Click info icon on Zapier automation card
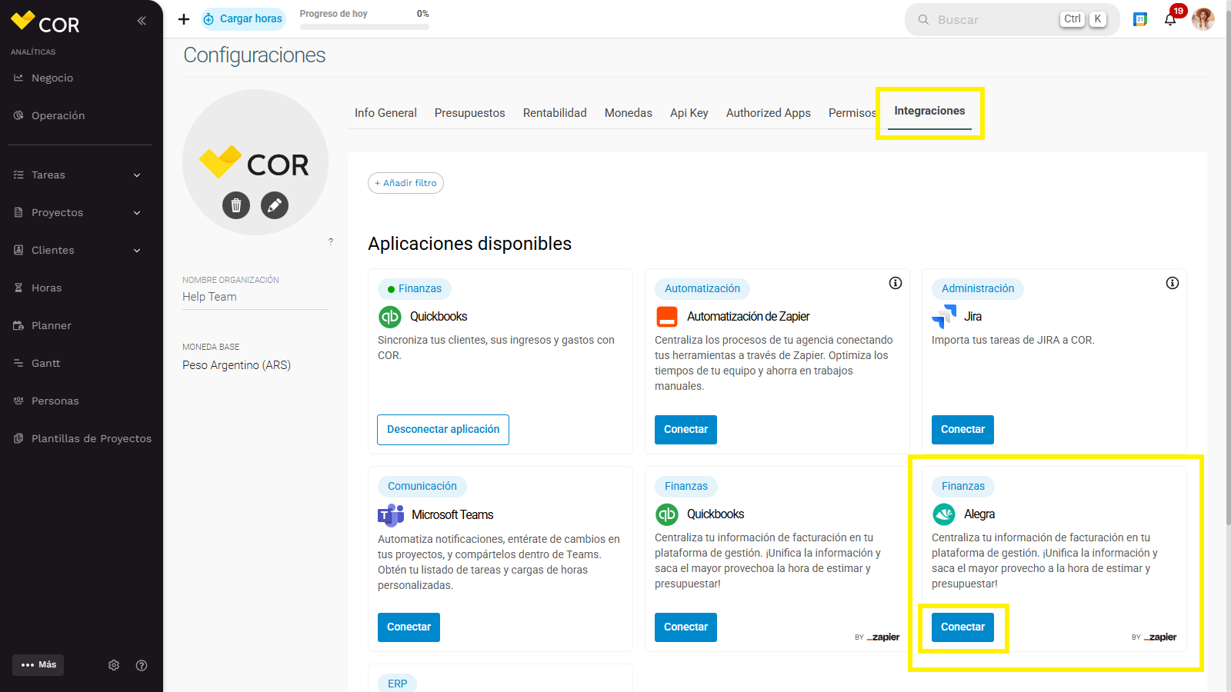The height and width of the screenshot is (692, 1231). pos(896,283)
